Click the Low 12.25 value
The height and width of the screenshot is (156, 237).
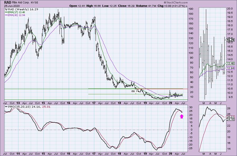[x=109, y=6]
